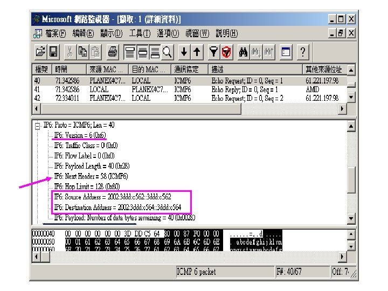Select IP6: Hop Limit = 128 line
Image resolution: width=388 pixels, height=291 pixels.
pos(87,186)
